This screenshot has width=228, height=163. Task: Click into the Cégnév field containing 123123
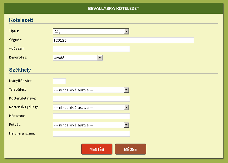(123, 40)
